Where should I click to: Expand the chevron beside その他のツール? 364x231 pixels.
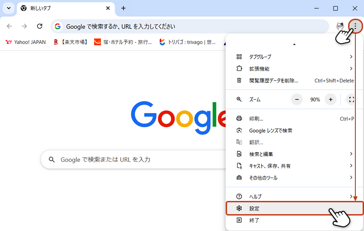[351, 177]
